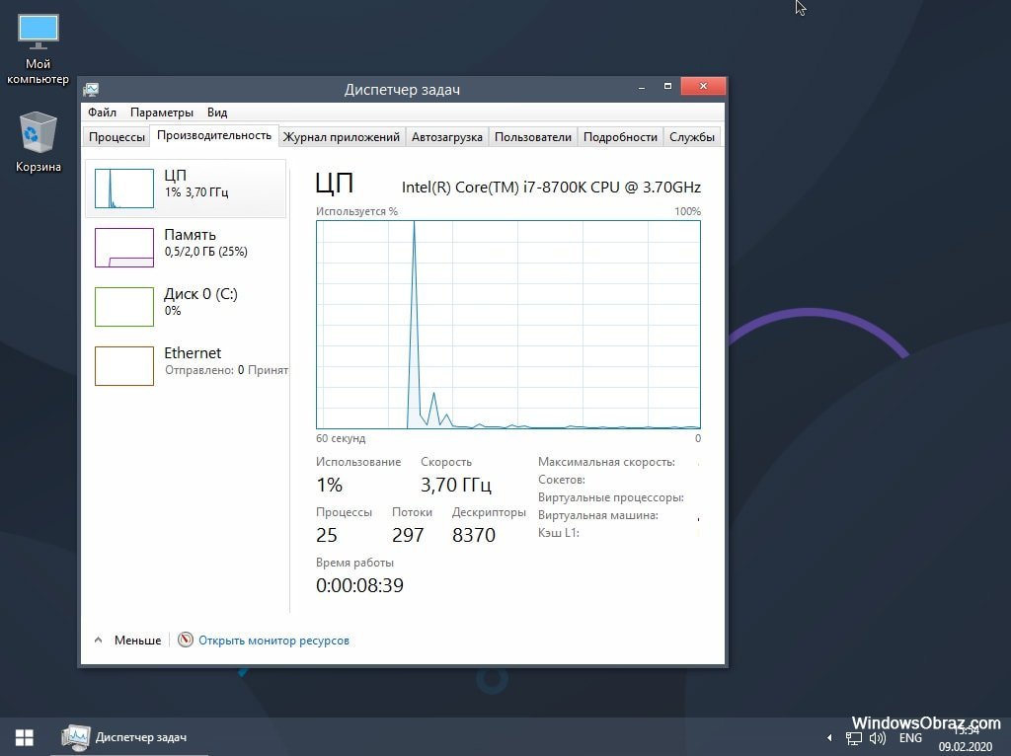The height and width of the screenshot is (756, 1011).
Task: Select the Ethernet performance graph thumbnail
Action: tap(124, 366)
